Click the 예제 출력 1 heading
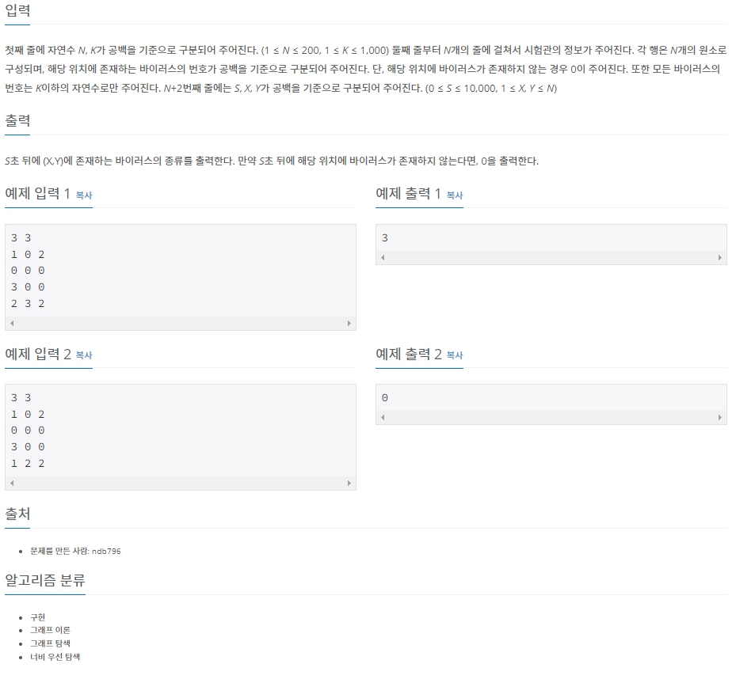 [x=408, y=193]
